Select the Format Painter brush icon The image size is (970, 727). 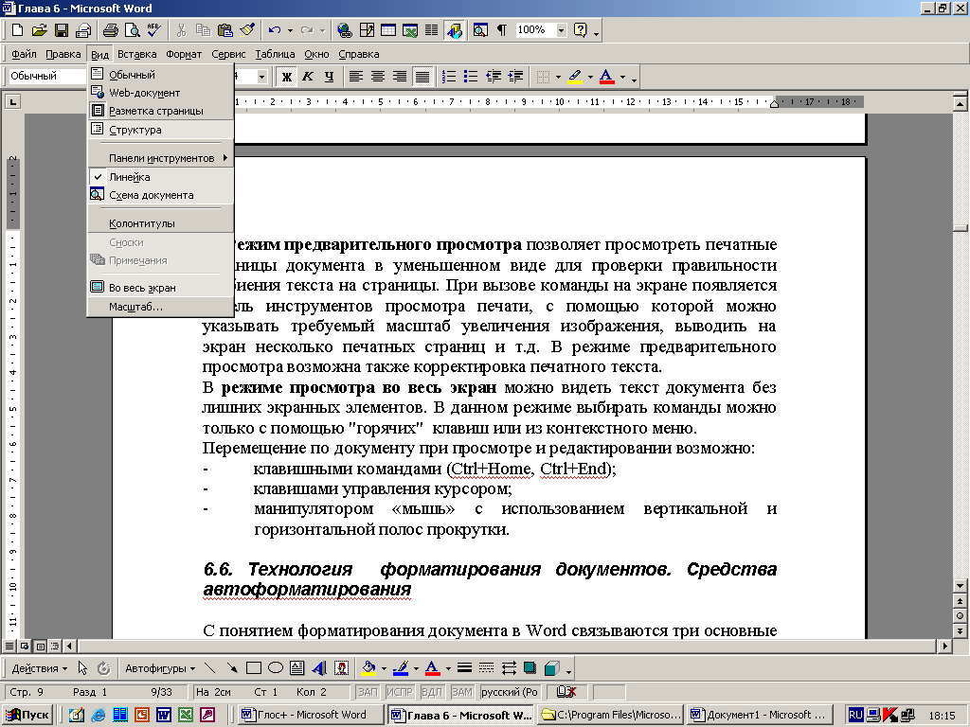pyautogui.click(x=246, y=30)
